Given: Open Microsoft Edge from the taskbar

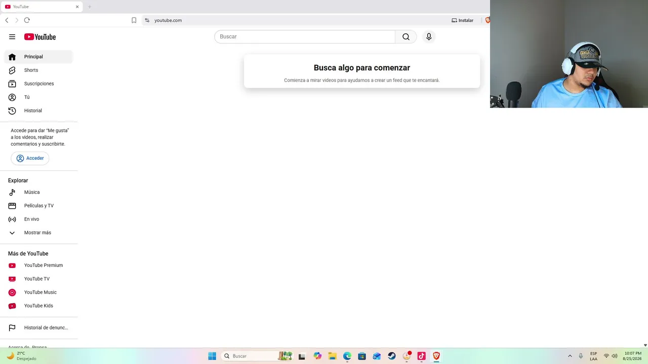Looking at the screenshot, I should (x=347, y=356).
